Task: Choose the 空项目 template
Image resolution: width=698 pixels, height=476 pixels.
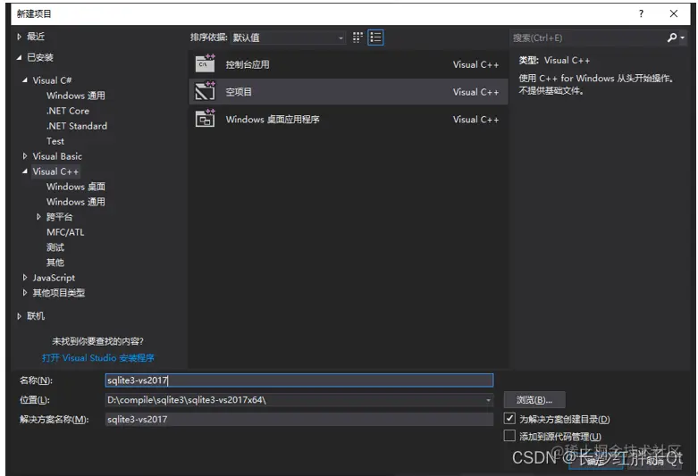Action: coord(349,92)
